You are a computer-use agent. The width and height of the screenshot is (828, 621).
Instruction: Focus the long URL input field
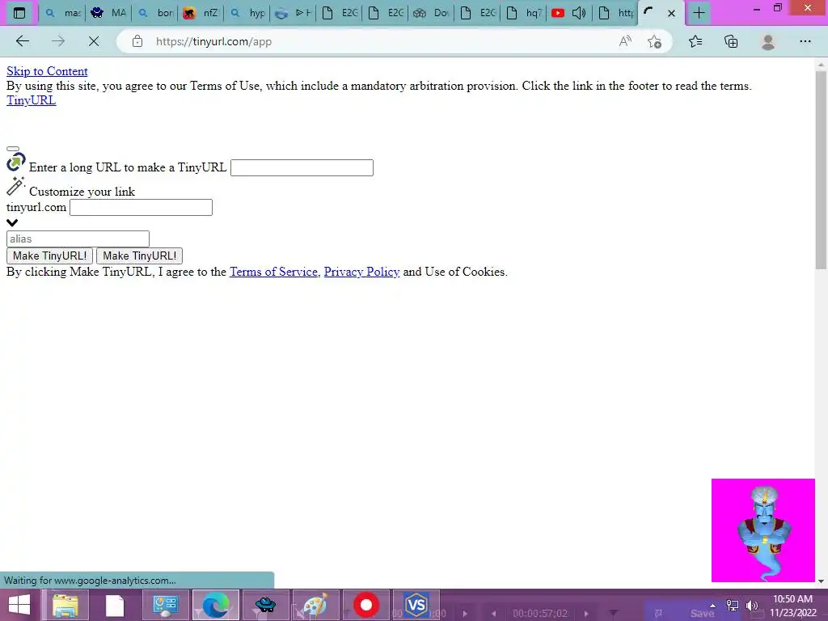pyautogui.click(x=302, y=168)
